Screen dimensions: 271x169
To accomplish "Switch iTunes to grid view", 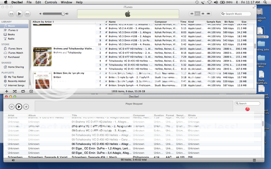I will 203,14.
